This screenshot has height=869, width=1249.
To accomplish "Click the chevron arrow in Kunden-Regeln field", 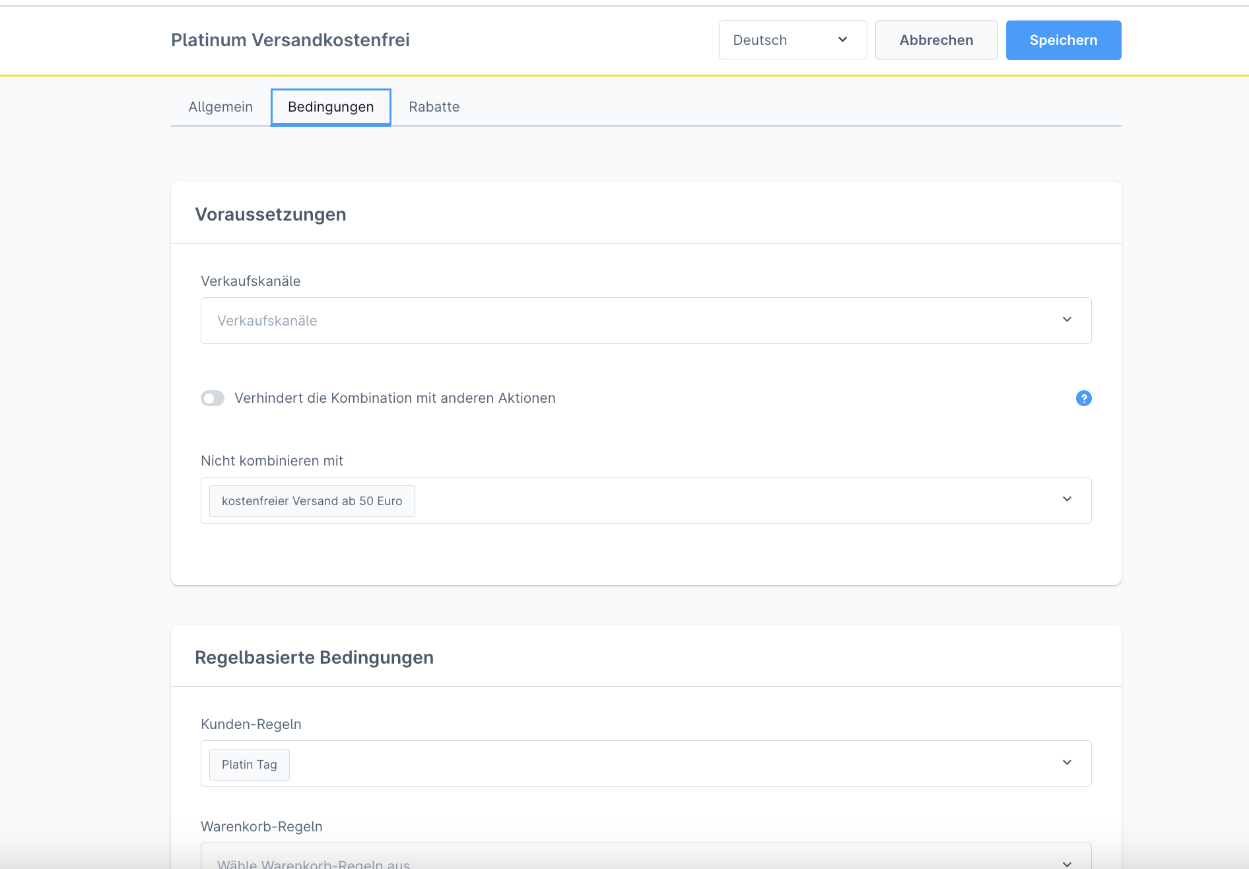I will (x=1067, y=763).
